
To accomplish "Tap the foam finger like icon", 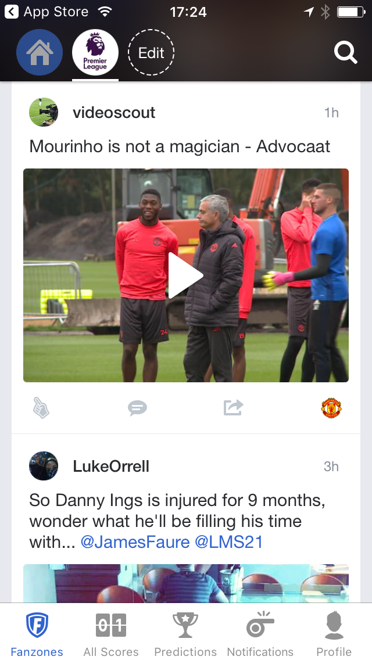I will [41, 408].
